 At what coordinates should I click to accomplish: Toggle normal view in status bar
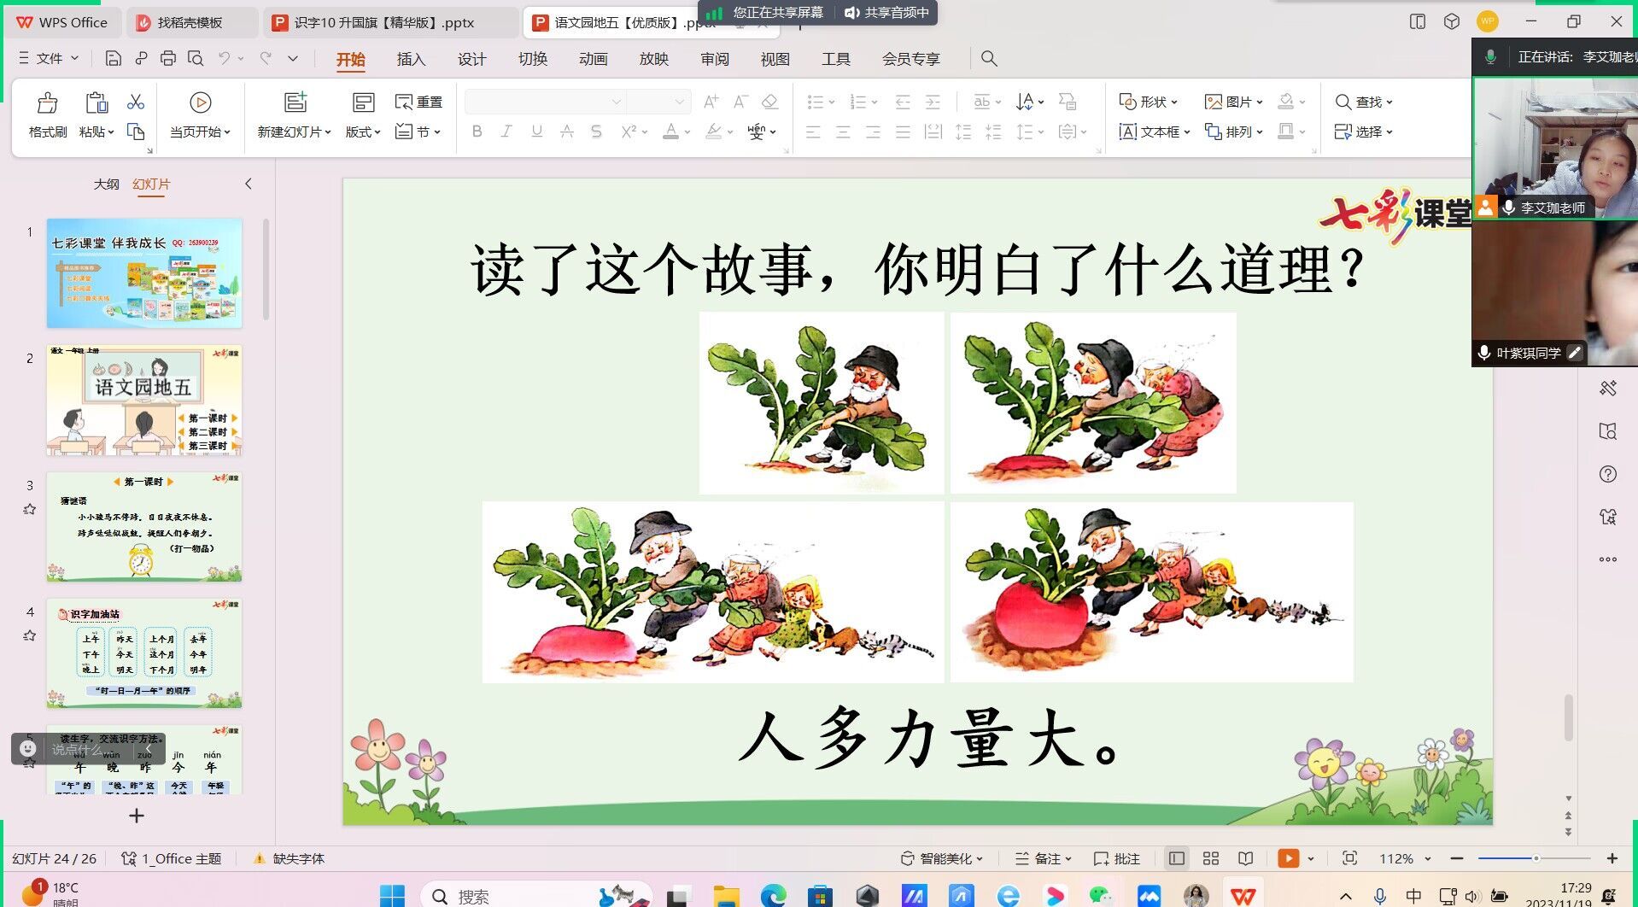pos(1177,858)
